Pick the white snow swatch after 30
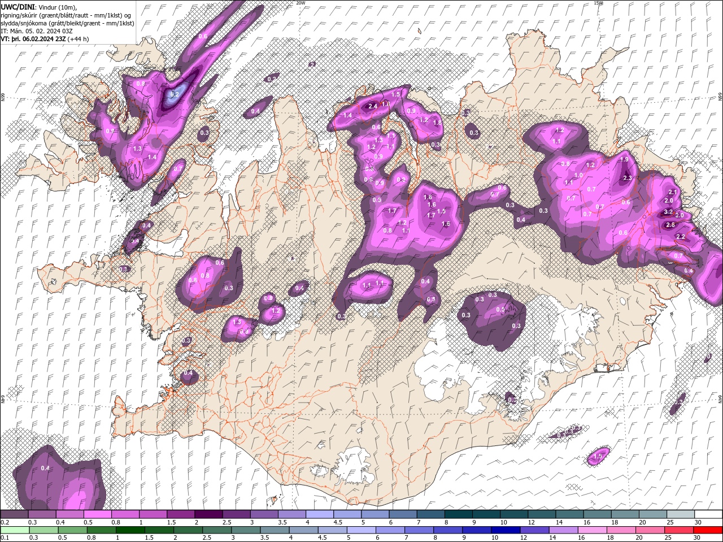Screen dimensions: 723x542 (x=708, y=514)
